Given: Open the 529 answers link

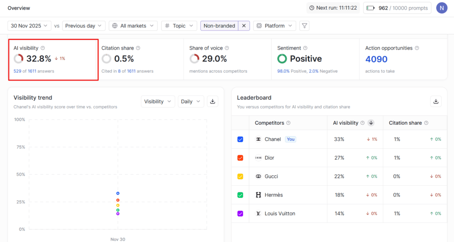Looking at the screenshot, I should 17,71.
